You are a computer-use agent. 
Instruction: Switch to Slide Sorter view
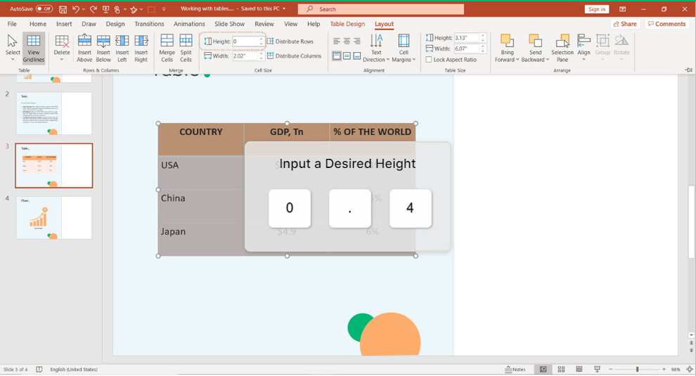point(561,370)
